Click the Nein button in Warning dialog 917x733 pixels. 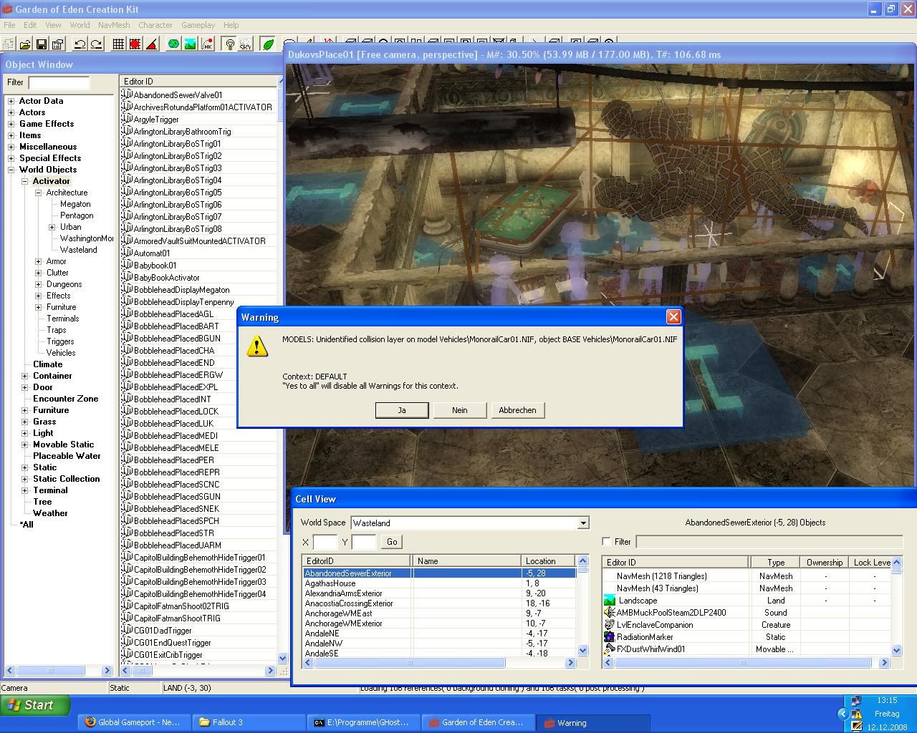(x=460, y=410)
